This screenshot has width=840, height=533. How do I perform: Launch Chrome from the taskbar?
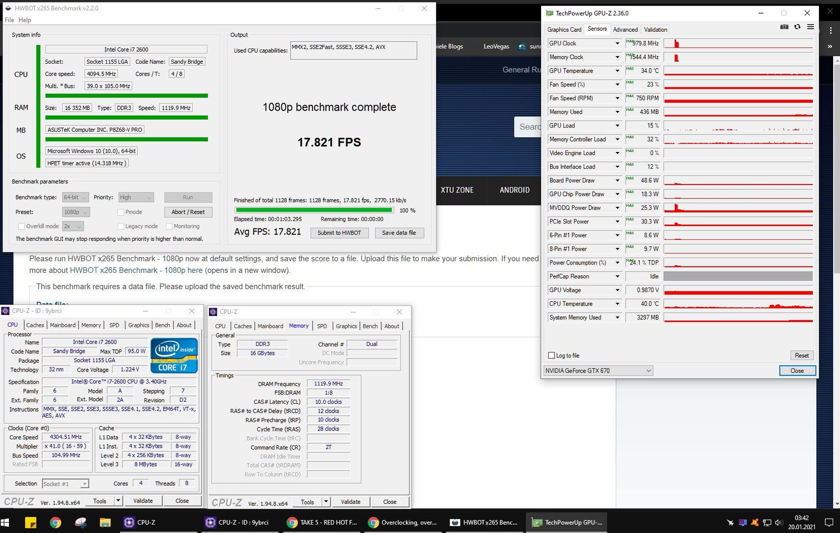[55, 522]
